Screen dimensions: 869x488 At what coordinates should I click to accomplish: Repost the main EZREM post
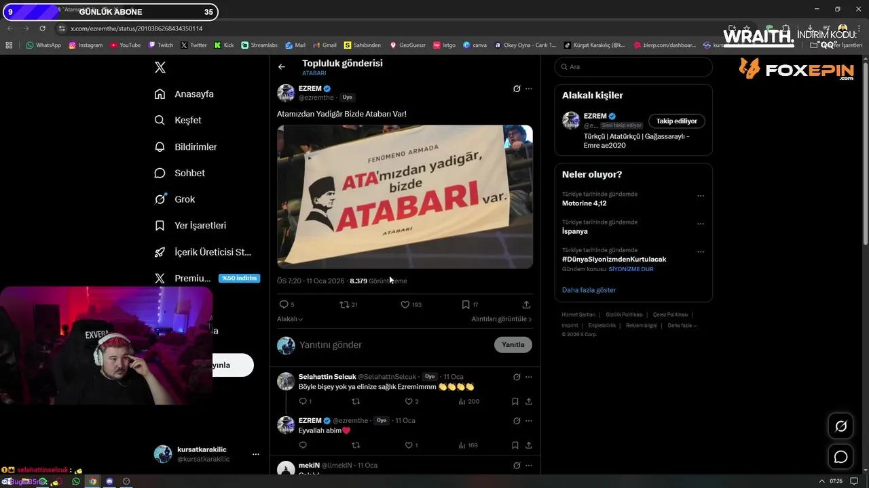(x=344, y=305)
